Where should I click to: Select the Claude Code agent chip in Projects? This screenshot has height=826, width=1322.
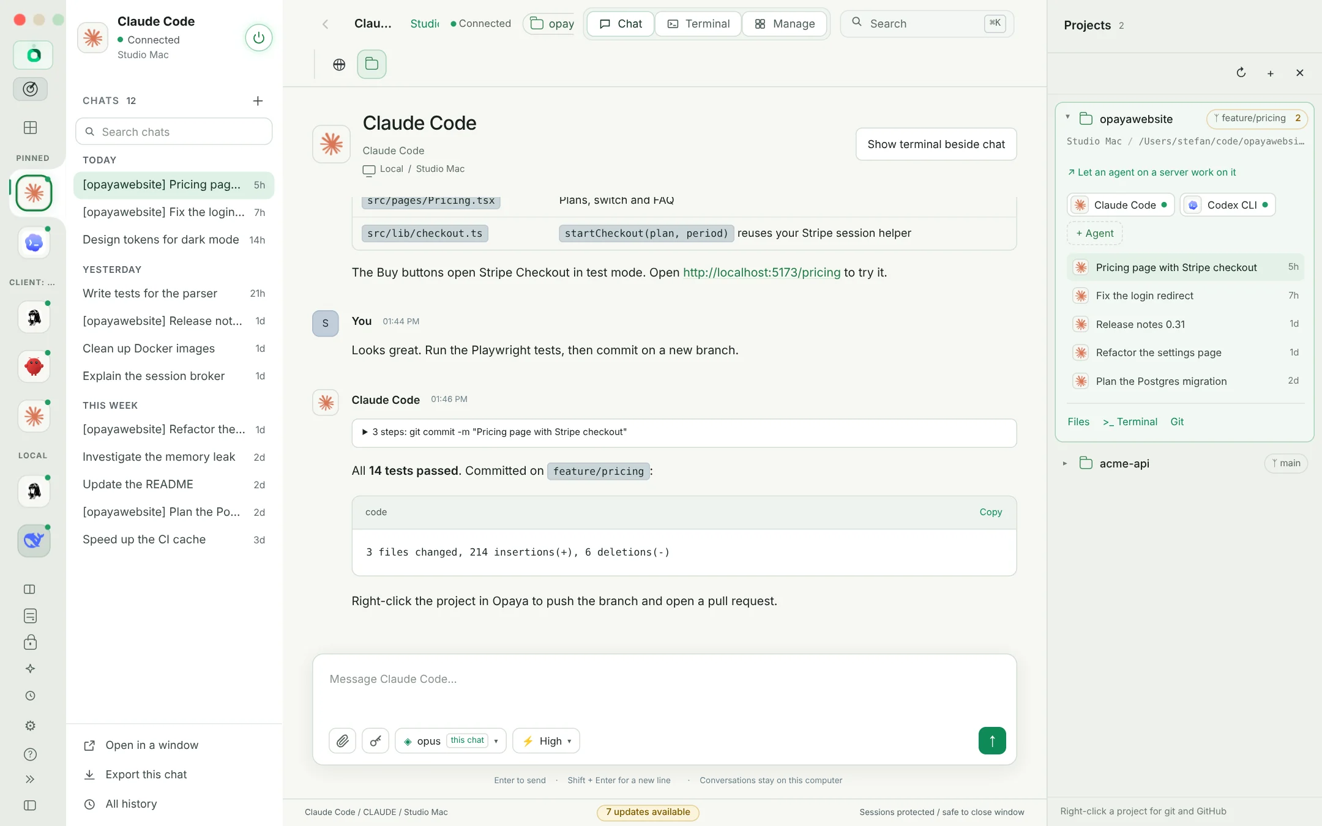[x=1121, y=205]
